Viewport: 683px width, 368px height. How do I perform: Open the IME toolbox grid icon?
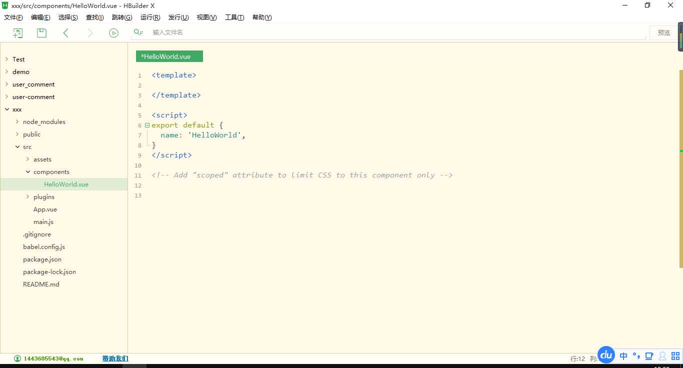(x=675, y=356)
